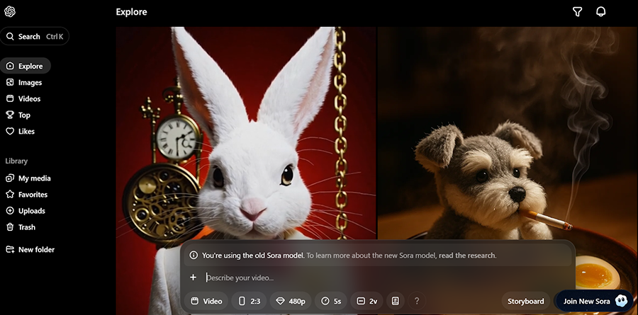Open Favorites in the library
638x315 pixels.
coord(33,194)
